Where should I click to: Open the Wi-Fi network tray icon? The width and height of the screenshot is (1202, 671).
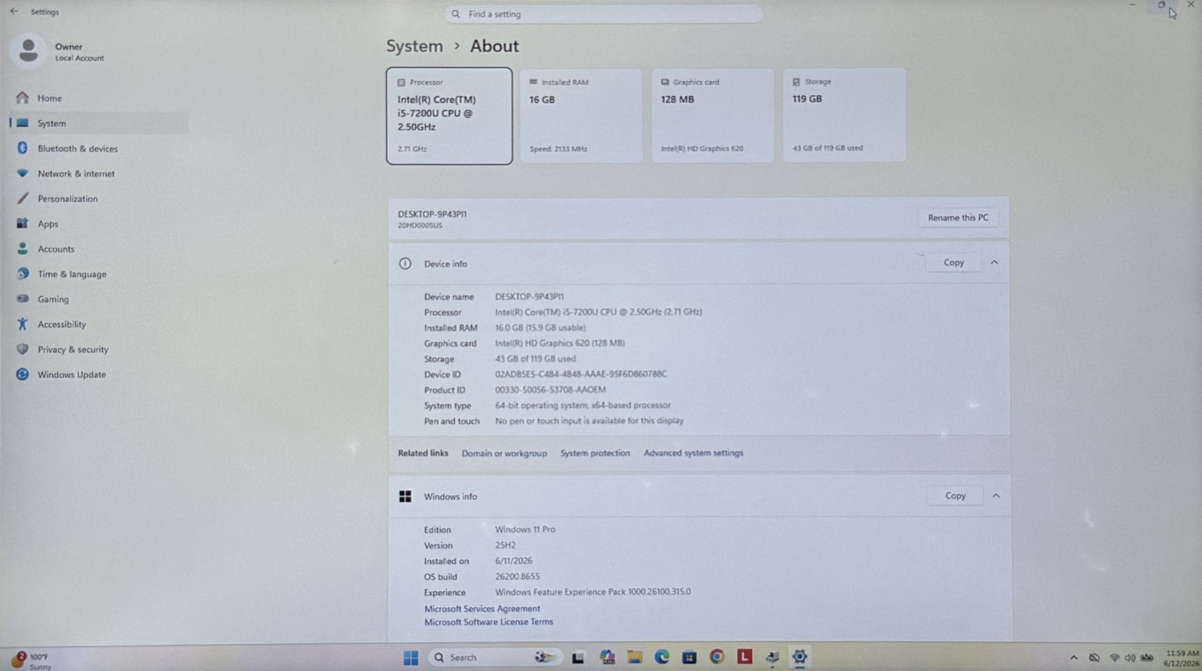1115,658
